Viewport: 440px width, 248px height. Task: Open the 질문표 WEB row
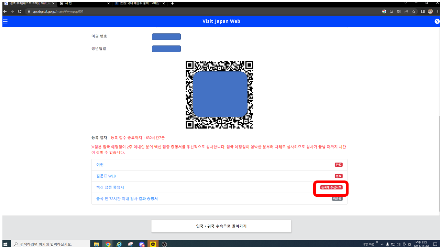[219, 176]
